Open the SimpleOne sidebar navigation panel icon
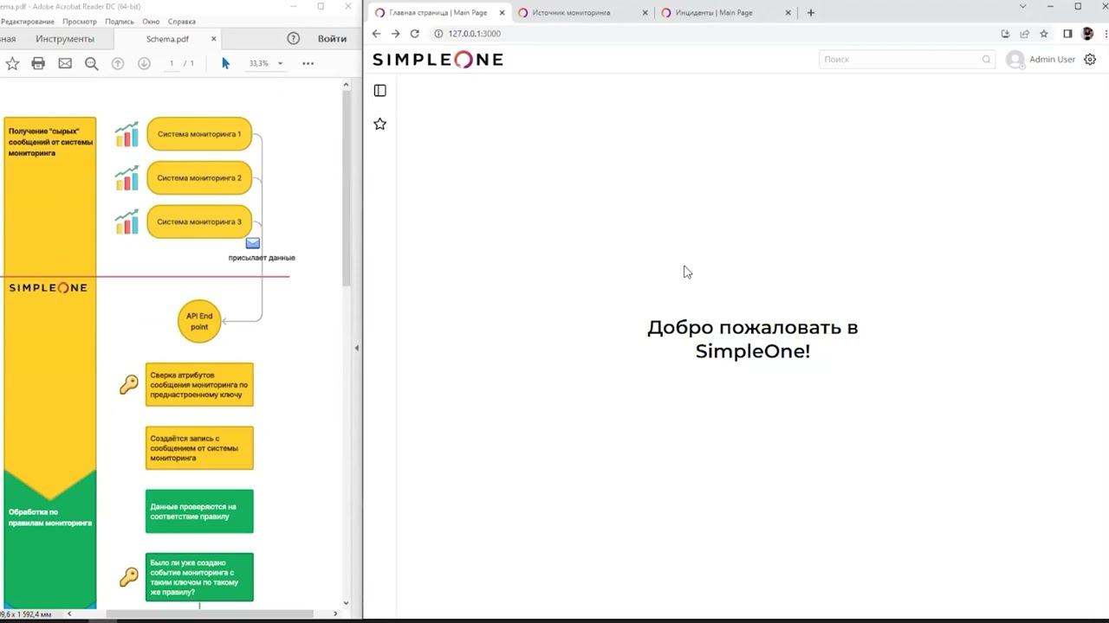The width and height of the screenshot is (1109, 623). [379, 90]
